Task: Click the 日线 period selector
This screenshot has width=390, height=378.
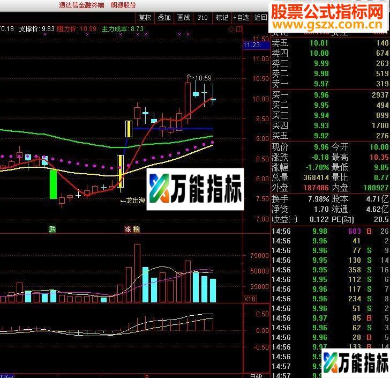Action: (x=256, y=375)
